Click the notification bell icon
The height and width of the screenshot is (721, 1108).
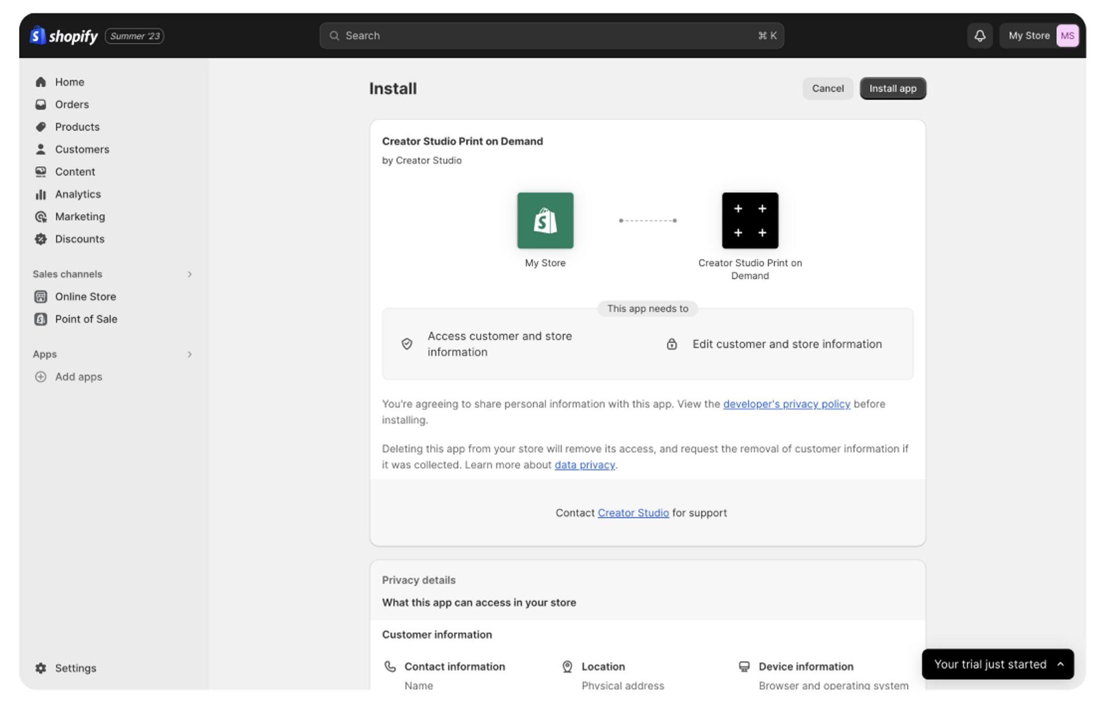point(979,36)
